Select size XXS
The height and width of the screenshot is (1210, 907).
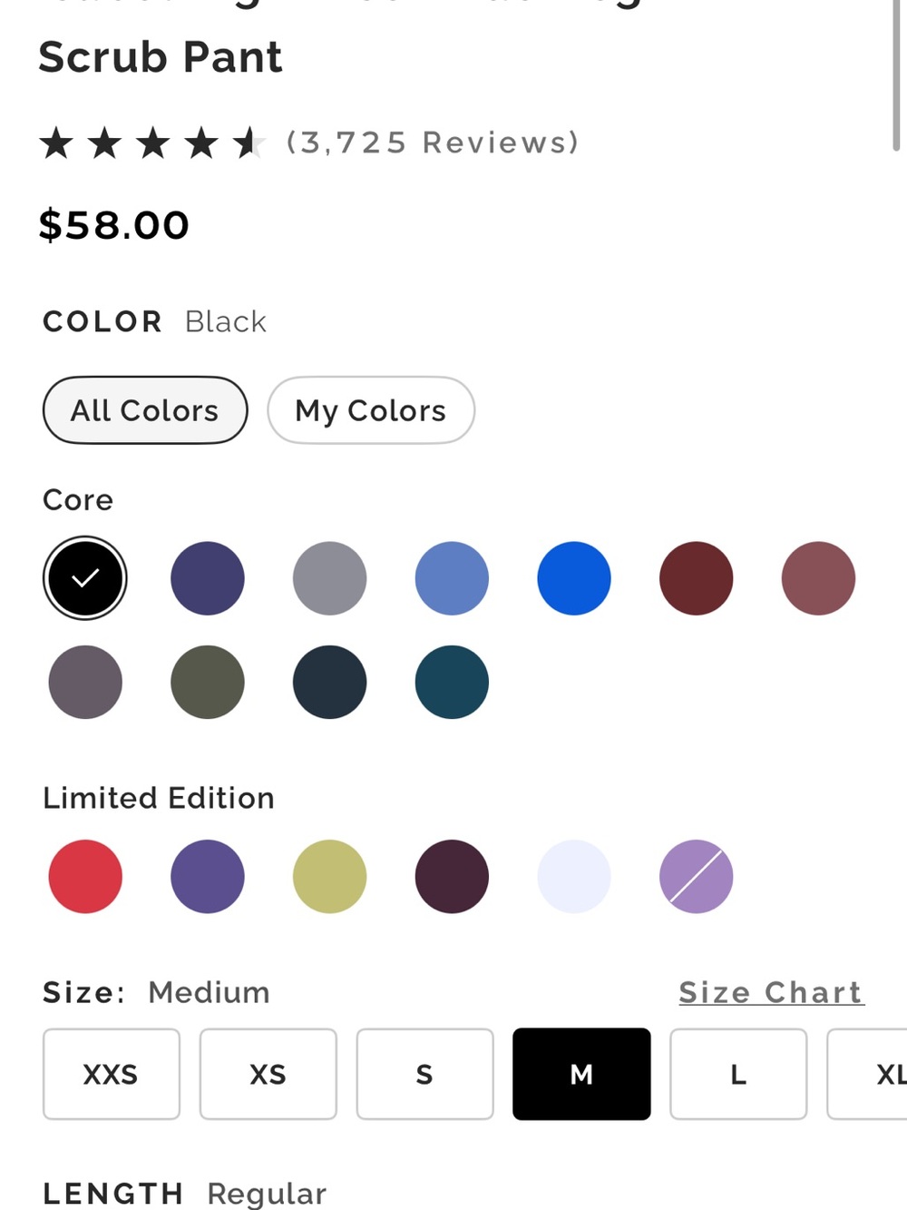tap(112, 1074)
